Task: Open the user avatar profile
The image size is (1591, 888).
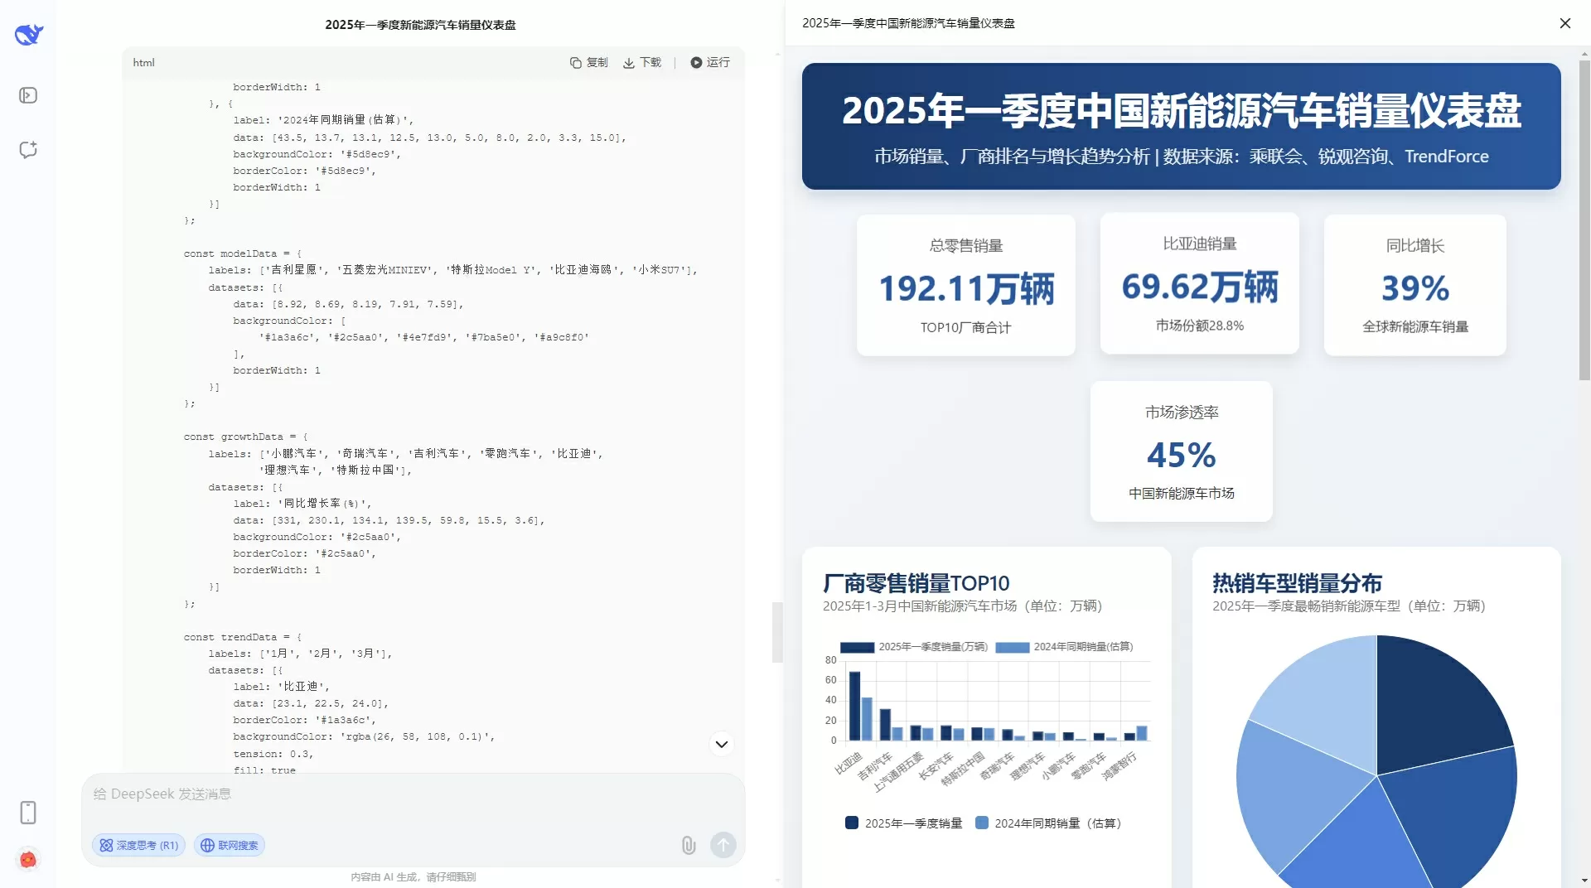Action: 28,859
